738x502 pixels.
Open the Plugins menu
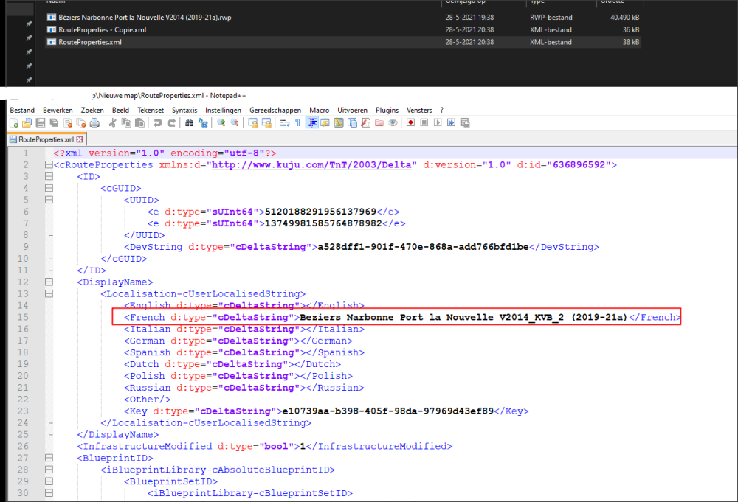pyautogui.click(x=387, y=110)
